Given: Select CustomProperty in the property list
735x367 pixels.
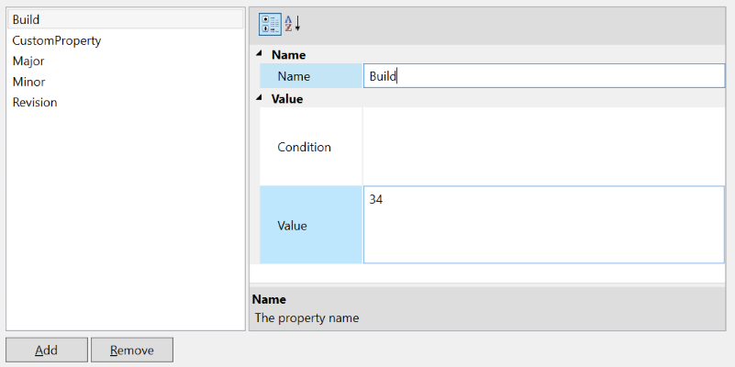Looking at the screenshot, I should click(56, 40).
